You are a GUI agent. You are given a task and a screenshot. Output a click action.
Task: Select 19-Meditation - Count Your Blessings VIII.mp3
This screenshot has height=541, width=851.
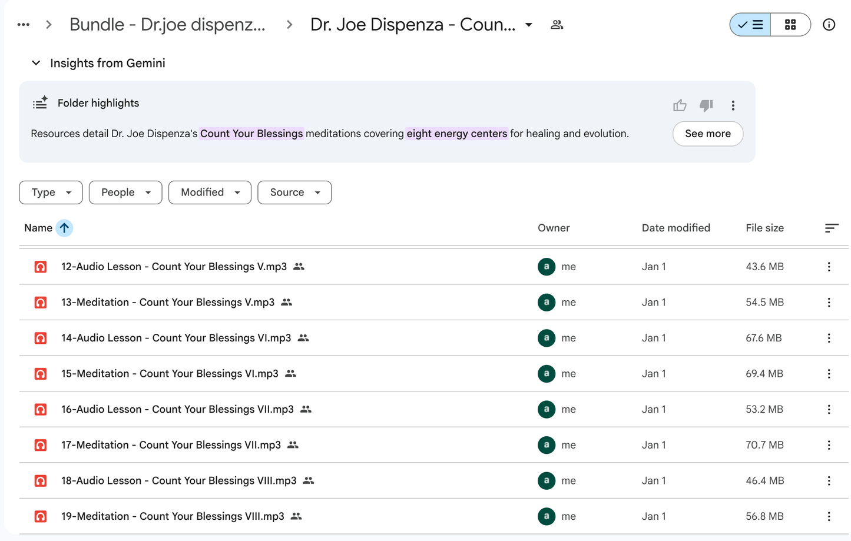click(x=173, y=516)
